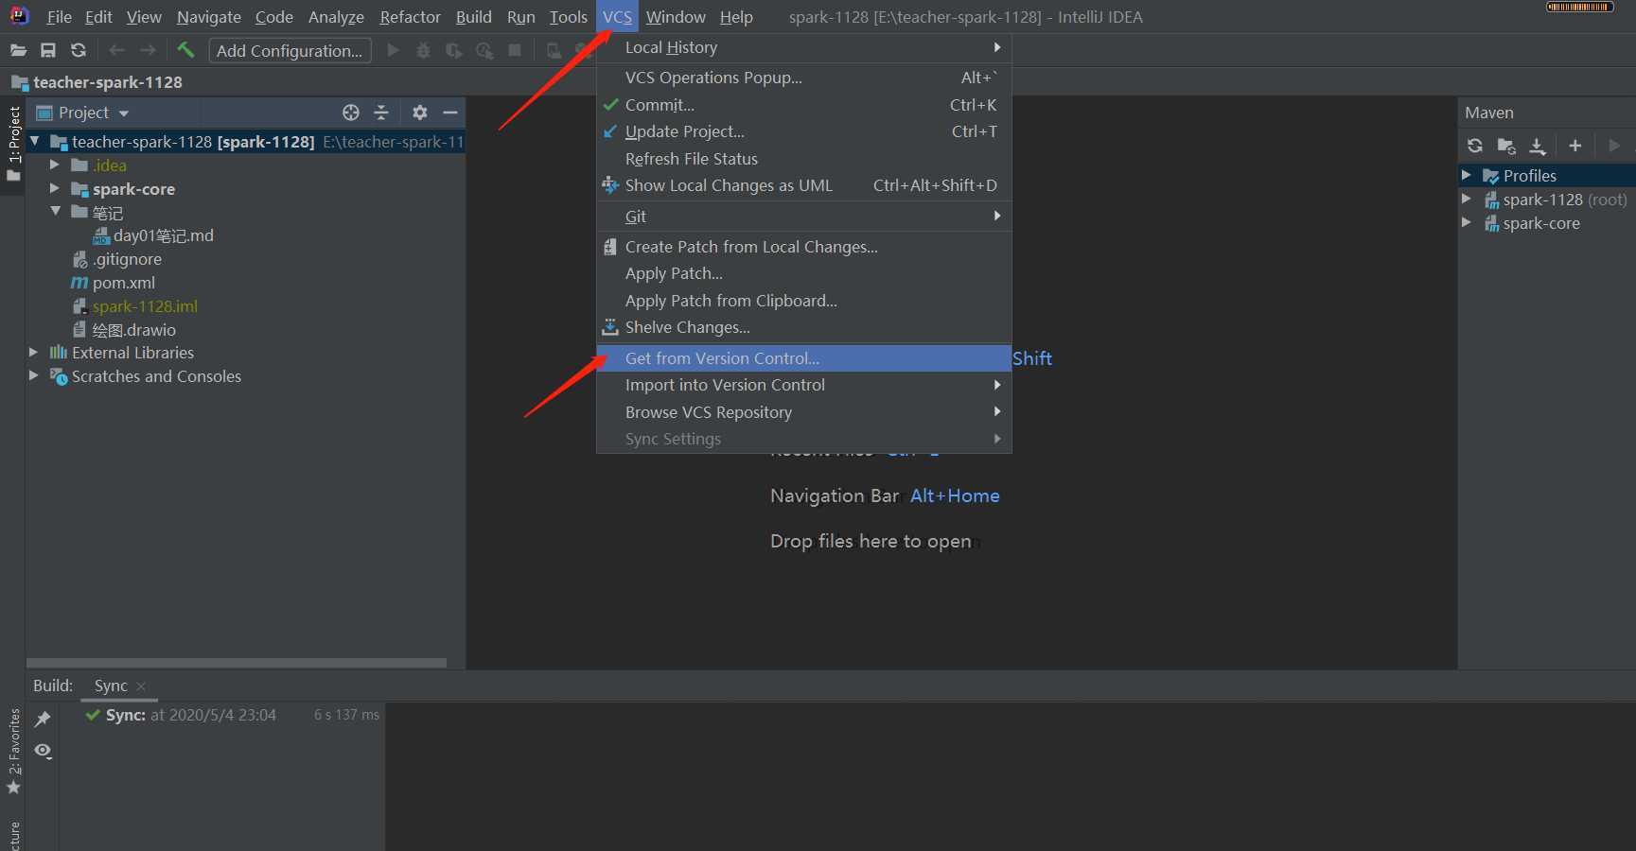This screenshot has height=851, width=1636.
Task: Open the Tools menu
Action: (568, 17)
